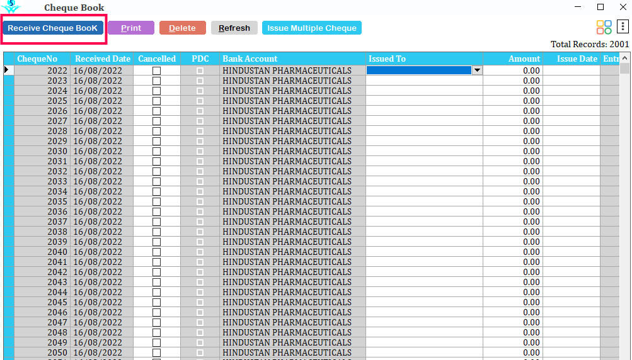Open the colorful grid apps icon
Screen dimensions: 632x360
[604, 28]
